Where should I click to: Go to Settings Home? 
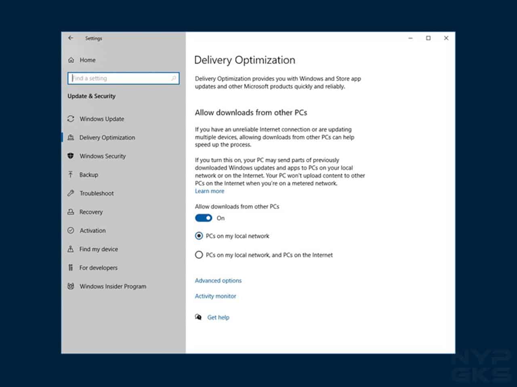[88, 60]
